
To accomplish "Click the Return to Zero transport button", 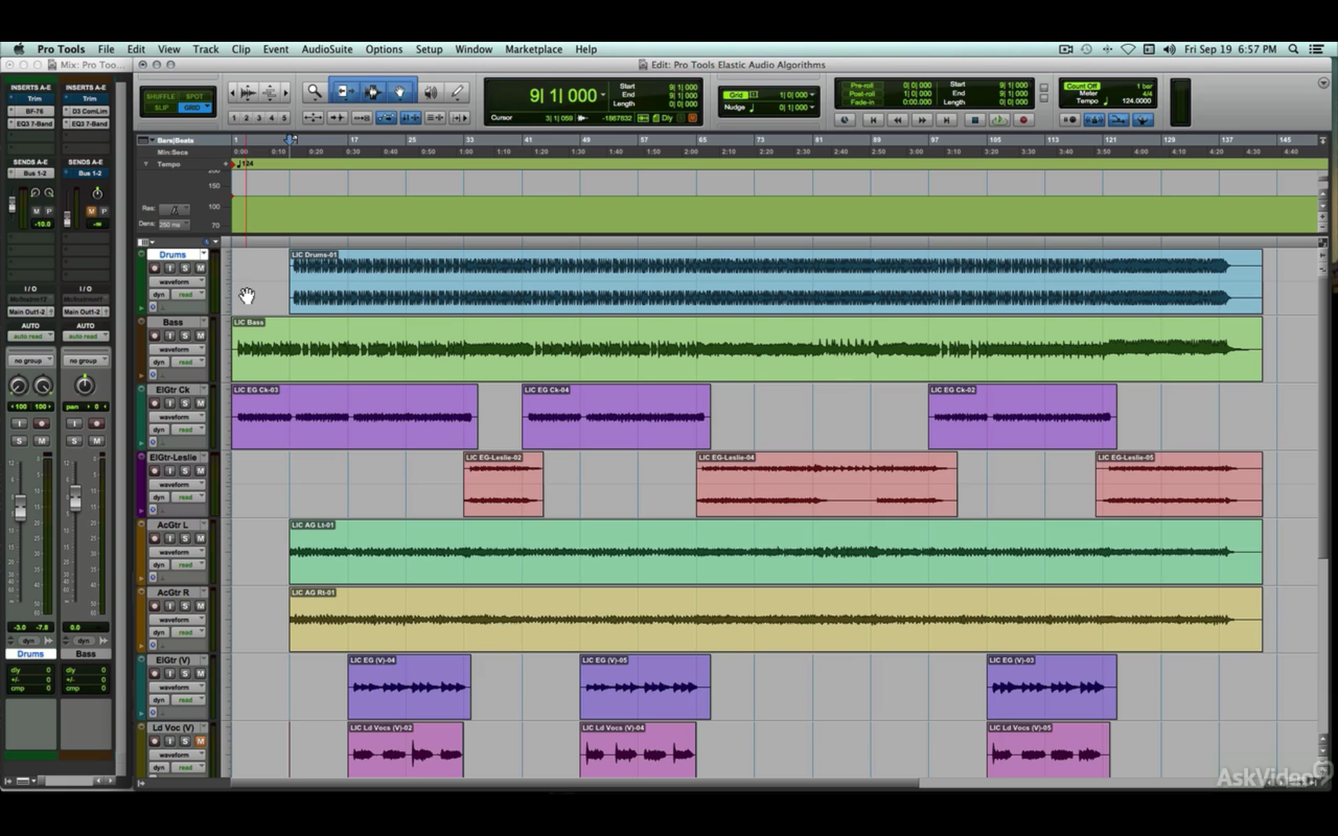I will [x=873, y=120].
